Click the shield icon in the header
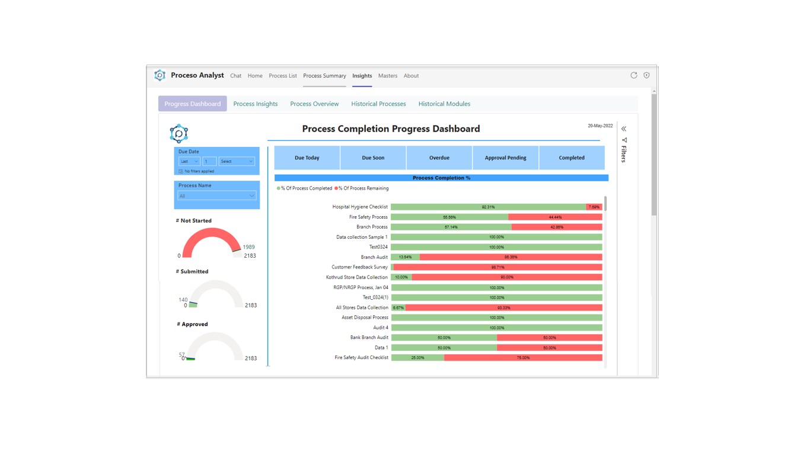 (646, 75)
